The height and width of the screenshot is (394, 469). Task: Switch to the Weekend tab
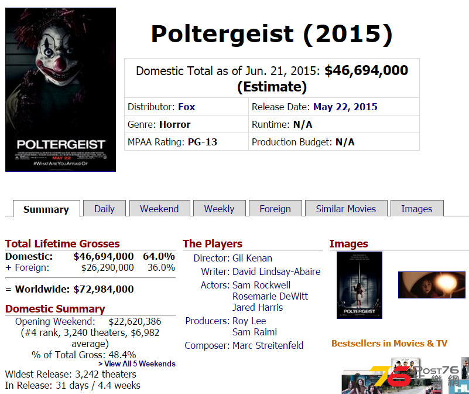click(x=159, y=209)
